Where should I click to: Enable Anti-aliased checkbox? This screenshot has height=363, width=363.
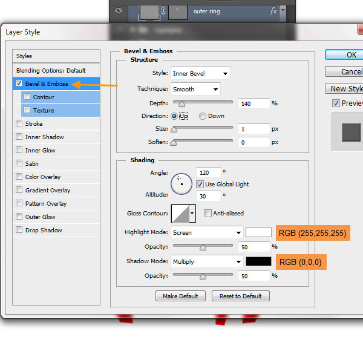[208, 213]
